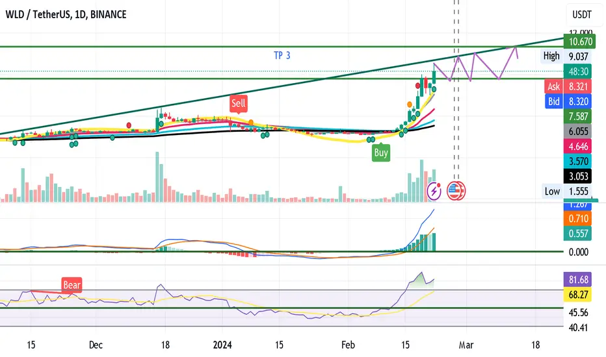The image size is (606, 357).
Task: Click the Feb date label on time axis
Action: click(x=348, y=345)
